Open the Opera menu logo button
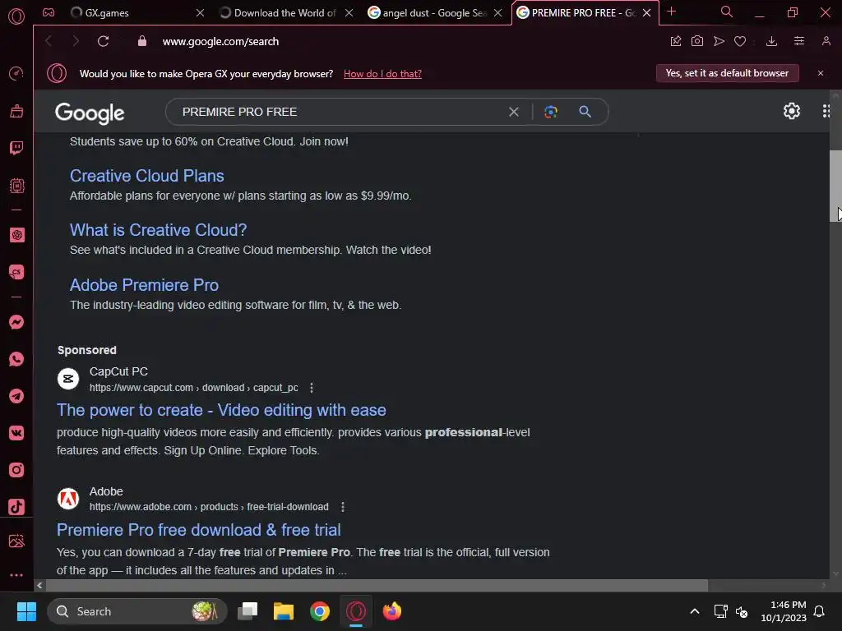 point(16,16)
